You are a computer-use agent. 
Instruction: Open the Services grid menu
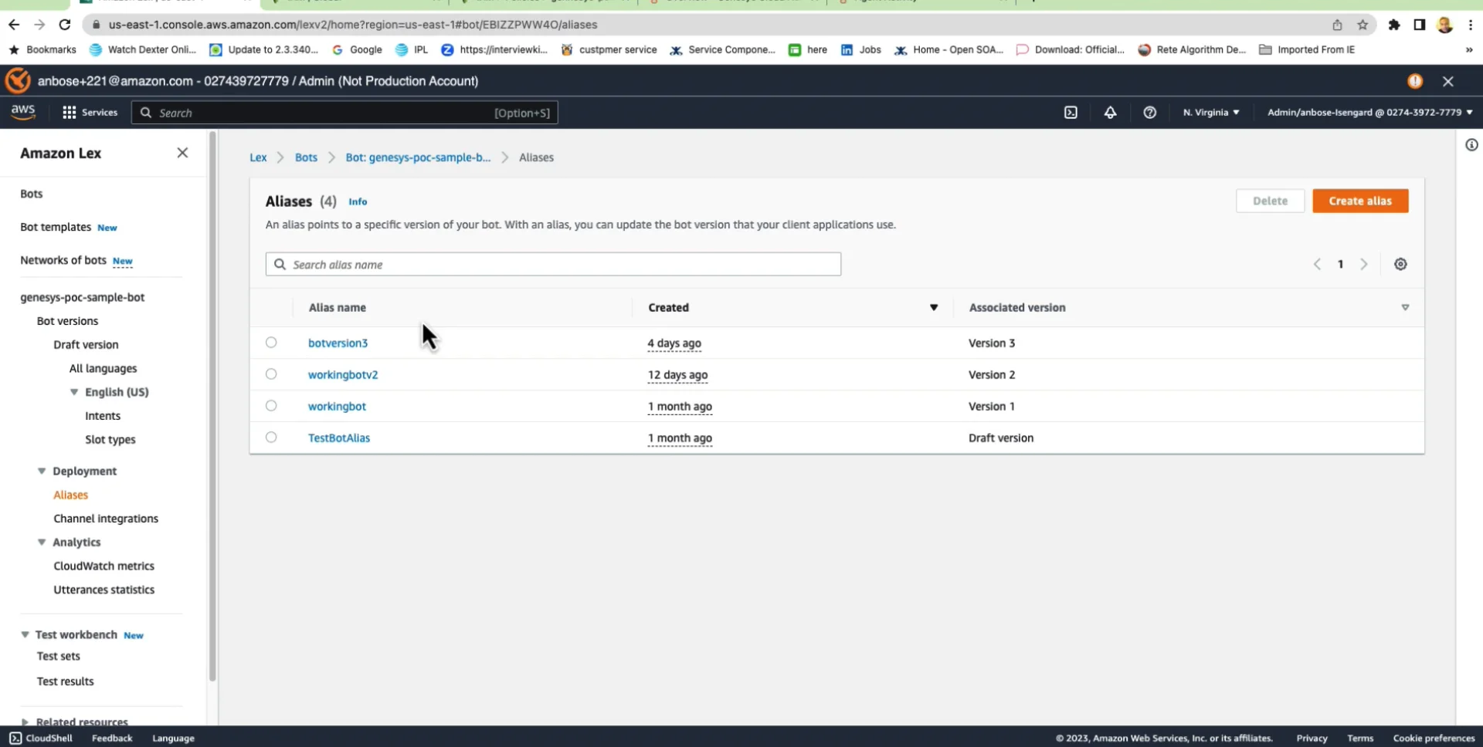coord(90,112)
